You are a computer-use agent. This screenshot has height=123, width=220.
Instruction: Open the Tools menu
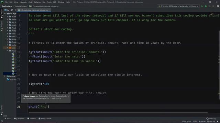pyautogui.click(x=49, y=2)
